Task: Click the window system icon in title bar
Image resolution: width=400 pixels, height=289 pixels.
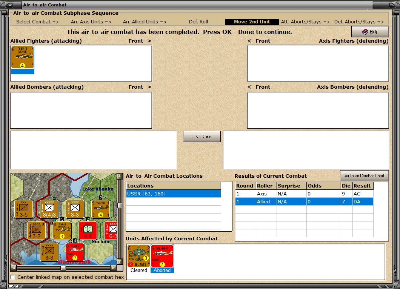Action: [10, 5]
